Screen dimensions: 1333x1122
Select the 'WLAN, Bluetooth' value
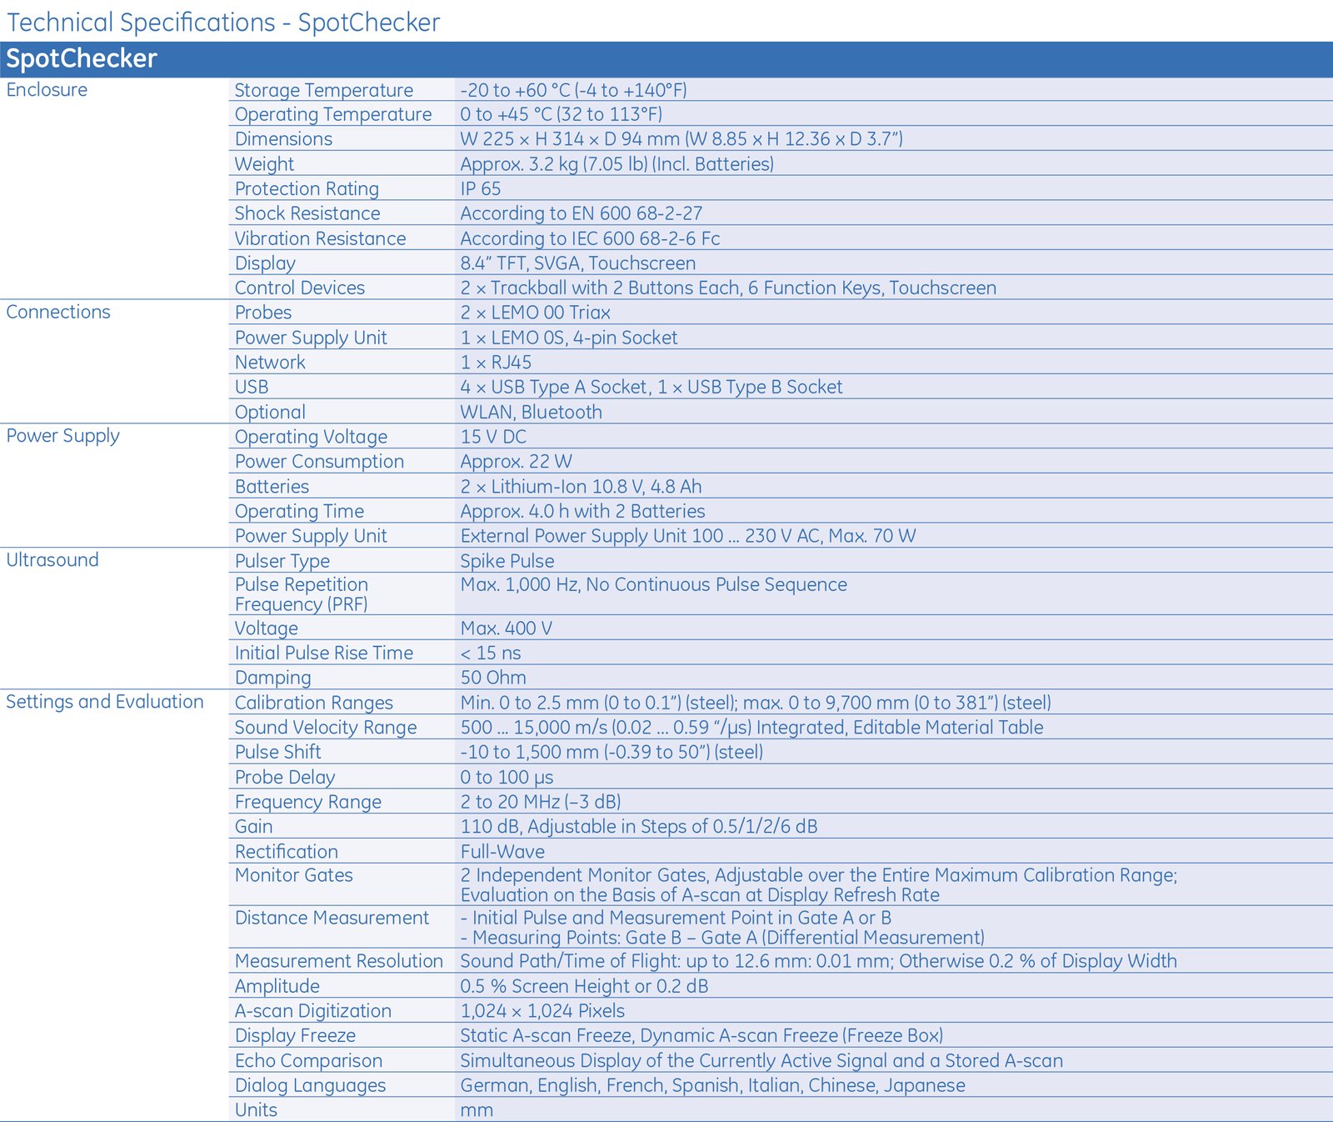click(532, 412)
